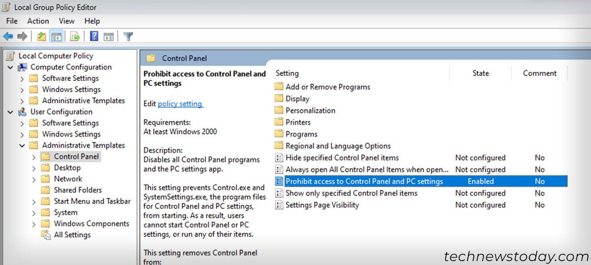591x265 pixels.
Task: Expand Windows Settings under Computer Configuration
Action: [x=22, y=90]
